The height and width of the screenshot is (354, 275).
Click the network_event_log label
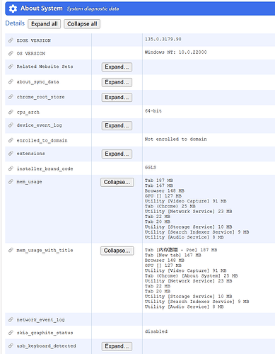tap(40, 320)
